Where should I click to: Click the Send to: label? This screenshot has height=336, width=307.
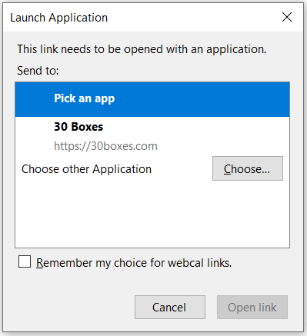(x=38, y=71)
